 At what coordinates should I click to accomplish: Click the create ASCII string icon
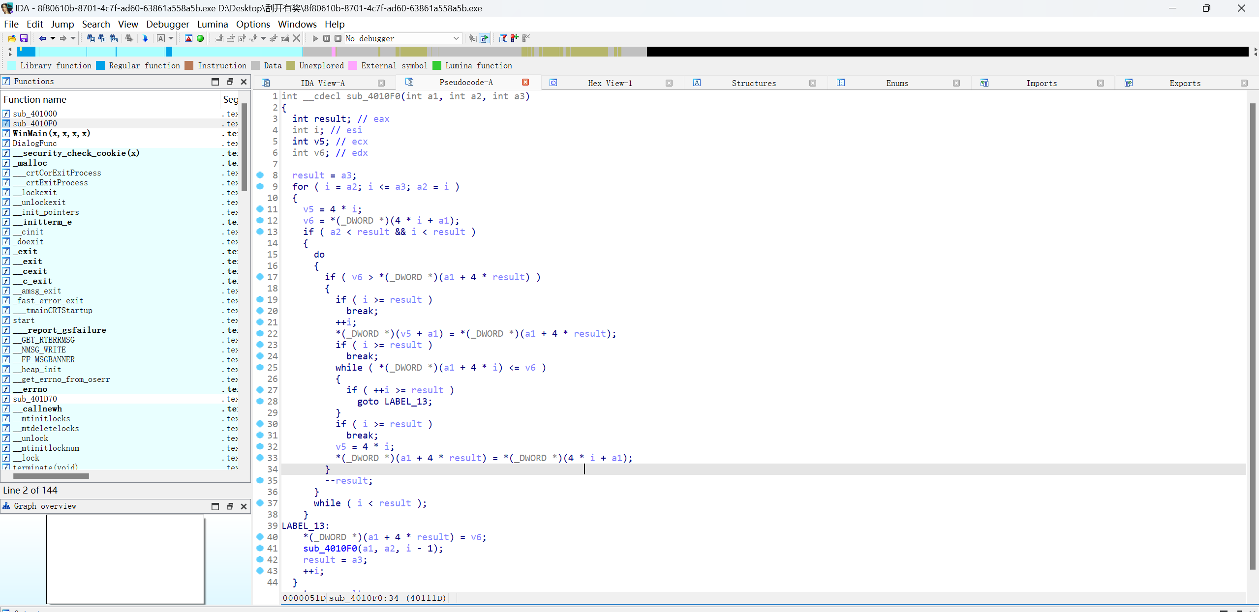click(242, 38)
